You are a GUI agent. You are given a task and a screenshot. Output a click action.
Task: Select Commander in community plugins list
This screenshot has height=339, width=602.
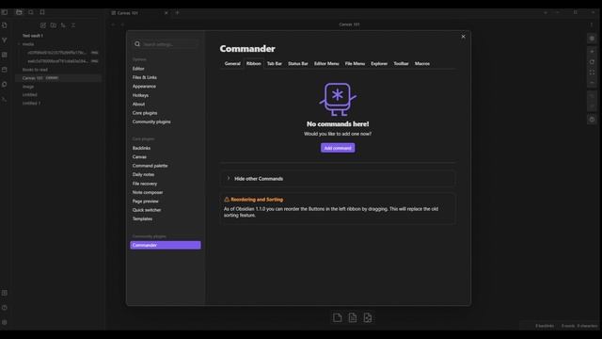tap(166, 245)
